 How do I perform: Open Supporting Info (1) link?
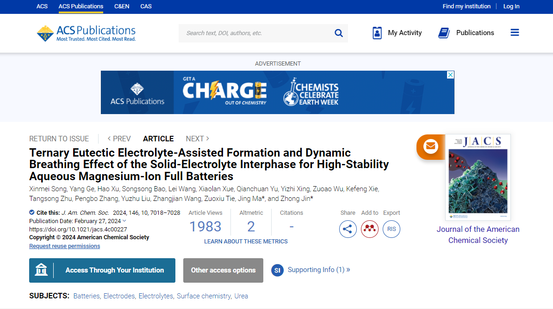click(x=319, y=270)
